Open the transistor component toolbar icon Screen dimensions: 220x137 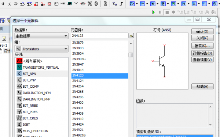pos(9,4)
